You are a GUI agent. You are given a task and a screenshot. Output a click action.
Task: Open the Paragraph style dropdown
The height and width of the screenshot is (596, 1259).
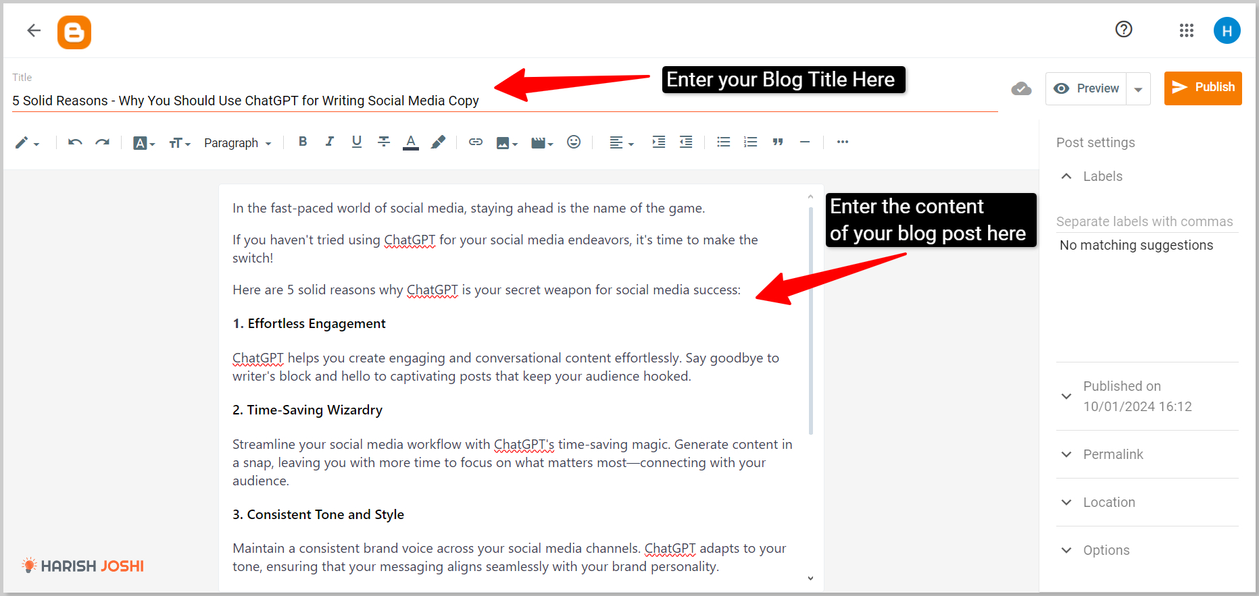click(x=237, y=143)
